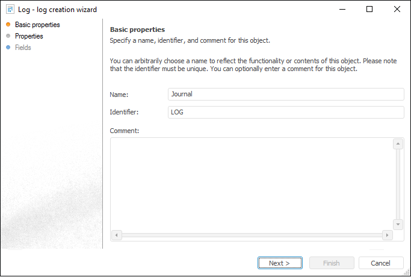The image size is (411, 277).
Task: Focus the Identifier field containing LOG
Action: (x=286, y=113)
